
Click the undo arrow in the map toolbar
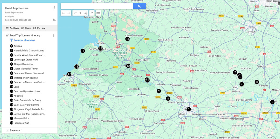[x=63, y=13]
